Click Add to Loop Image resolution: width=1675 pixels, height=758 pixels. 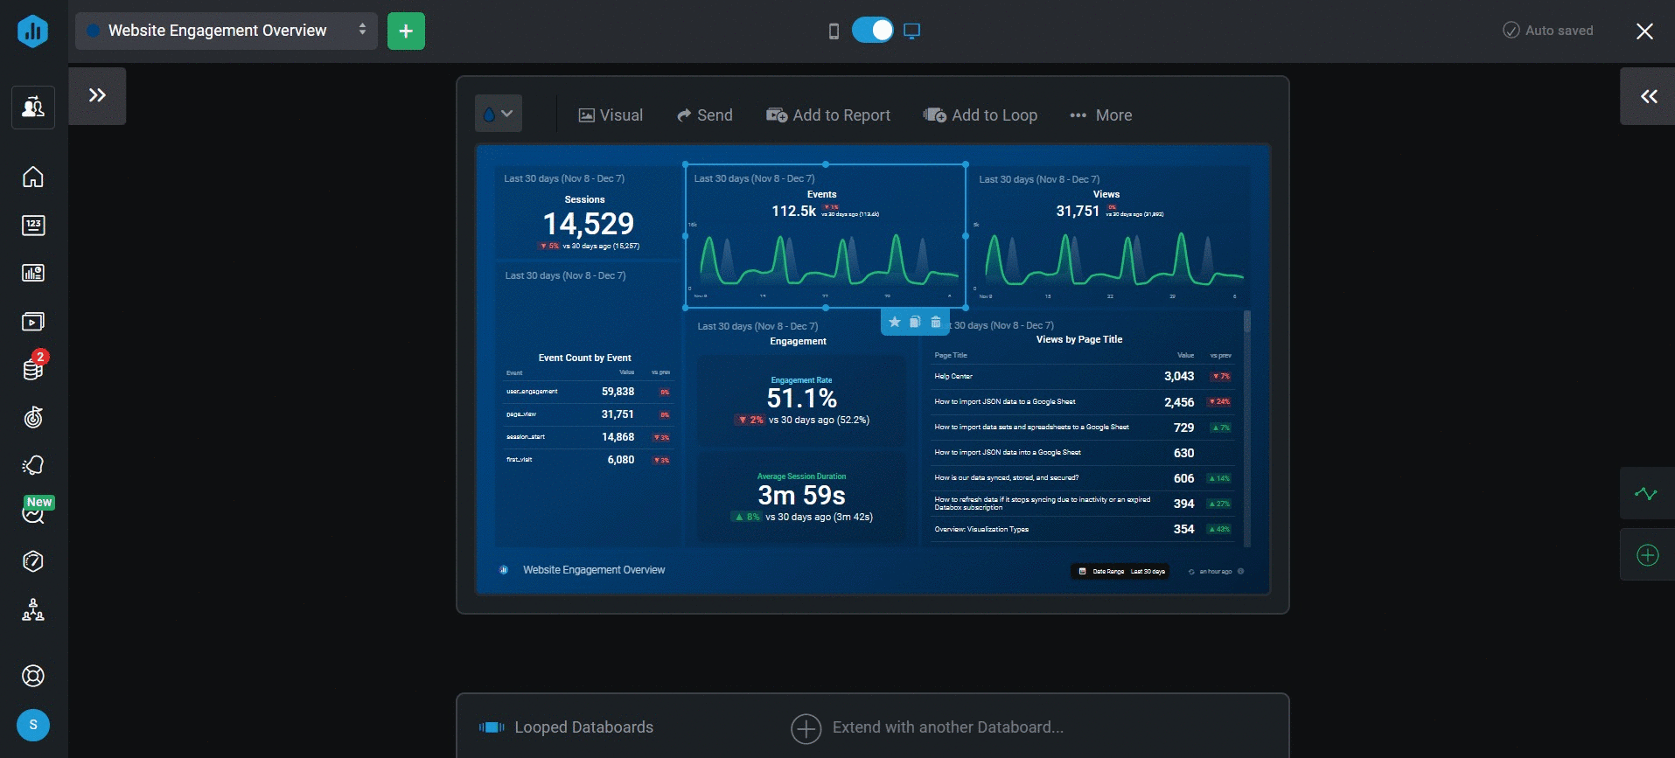pos(981,115)
